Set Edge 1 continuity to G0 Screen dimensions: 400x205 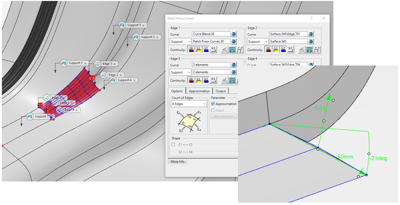point(191,49)
